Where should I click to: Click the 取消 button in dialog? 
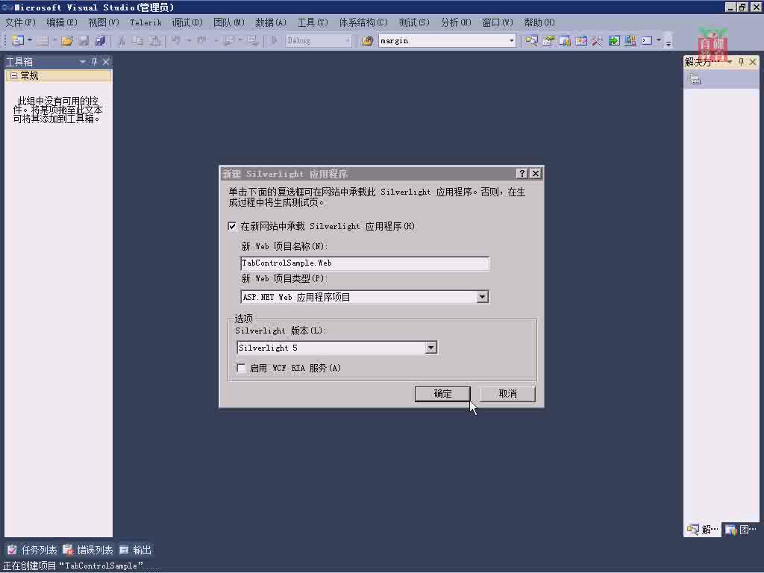pos(507,394)
